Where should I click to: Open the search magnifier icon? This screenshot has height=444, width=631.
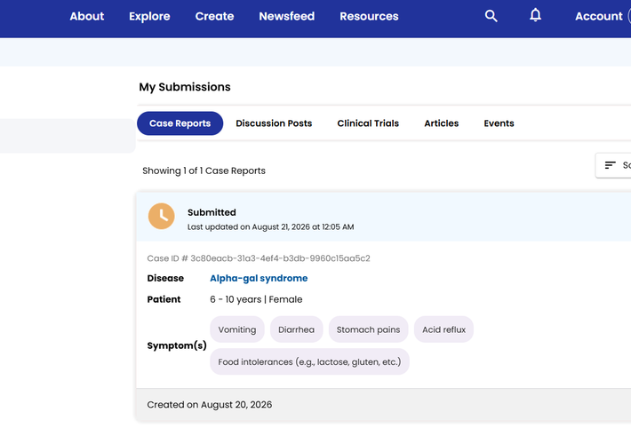pyautogui.click(x=491, y=16)
